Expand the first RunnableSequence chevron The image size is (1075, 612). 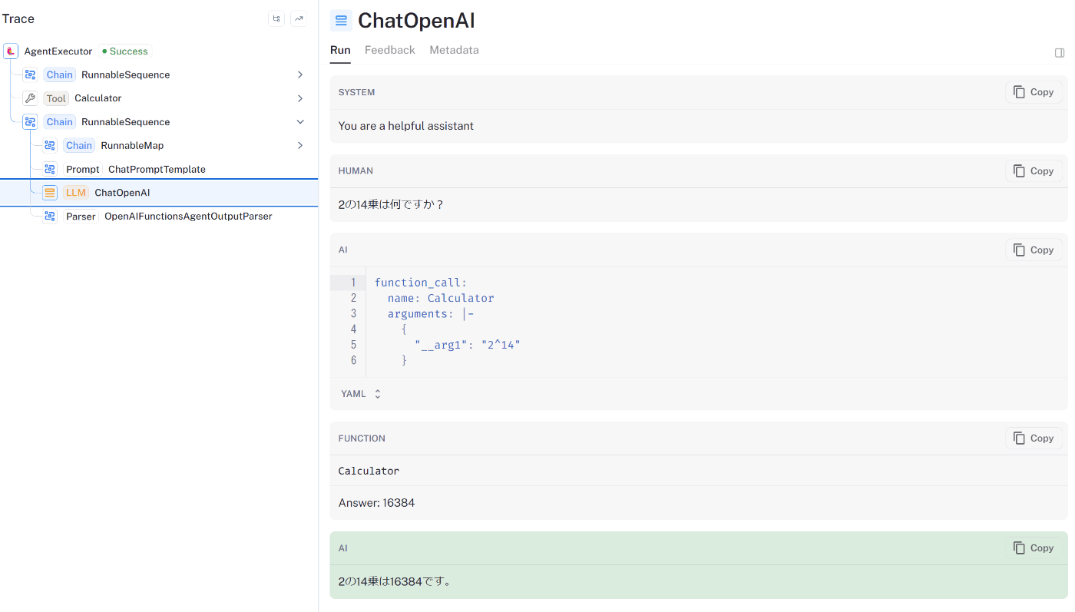pyautogui.click(x=300, y=74)
